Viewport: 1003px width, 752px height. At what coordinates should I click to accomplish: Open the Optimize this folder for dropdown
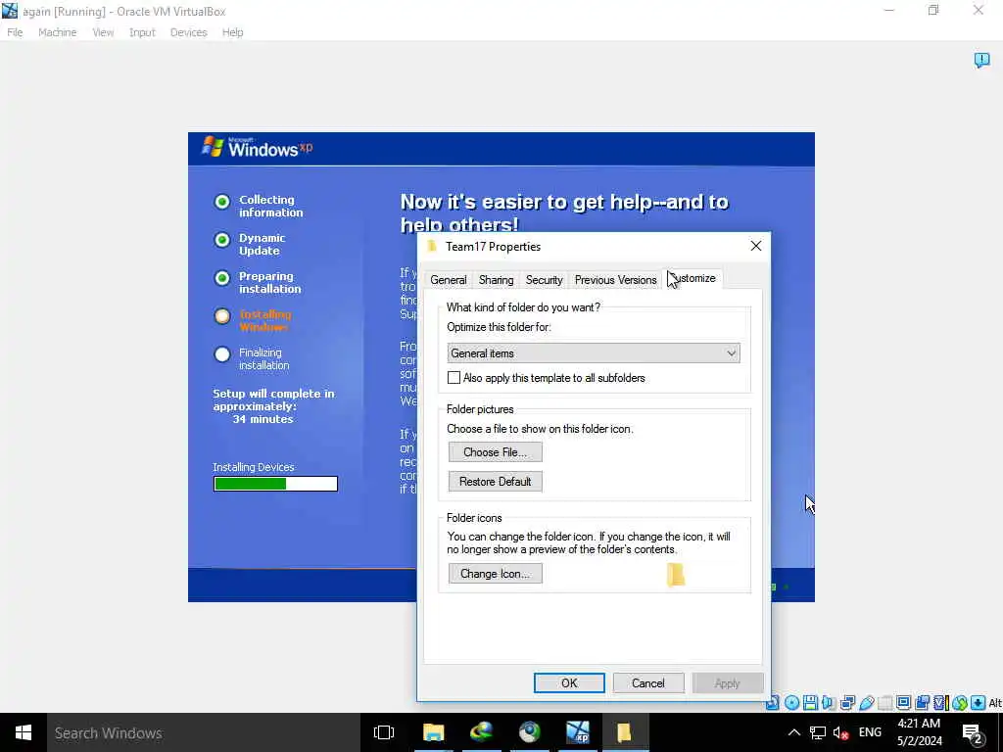(593, 352)
